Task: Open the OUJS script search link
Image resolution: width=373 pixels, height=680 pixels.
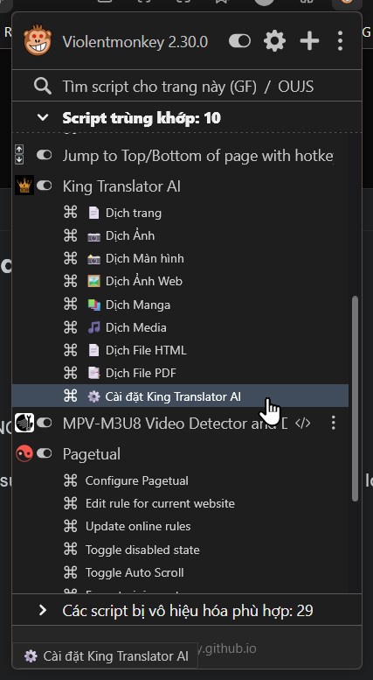Action: click(x=296, y=87)
